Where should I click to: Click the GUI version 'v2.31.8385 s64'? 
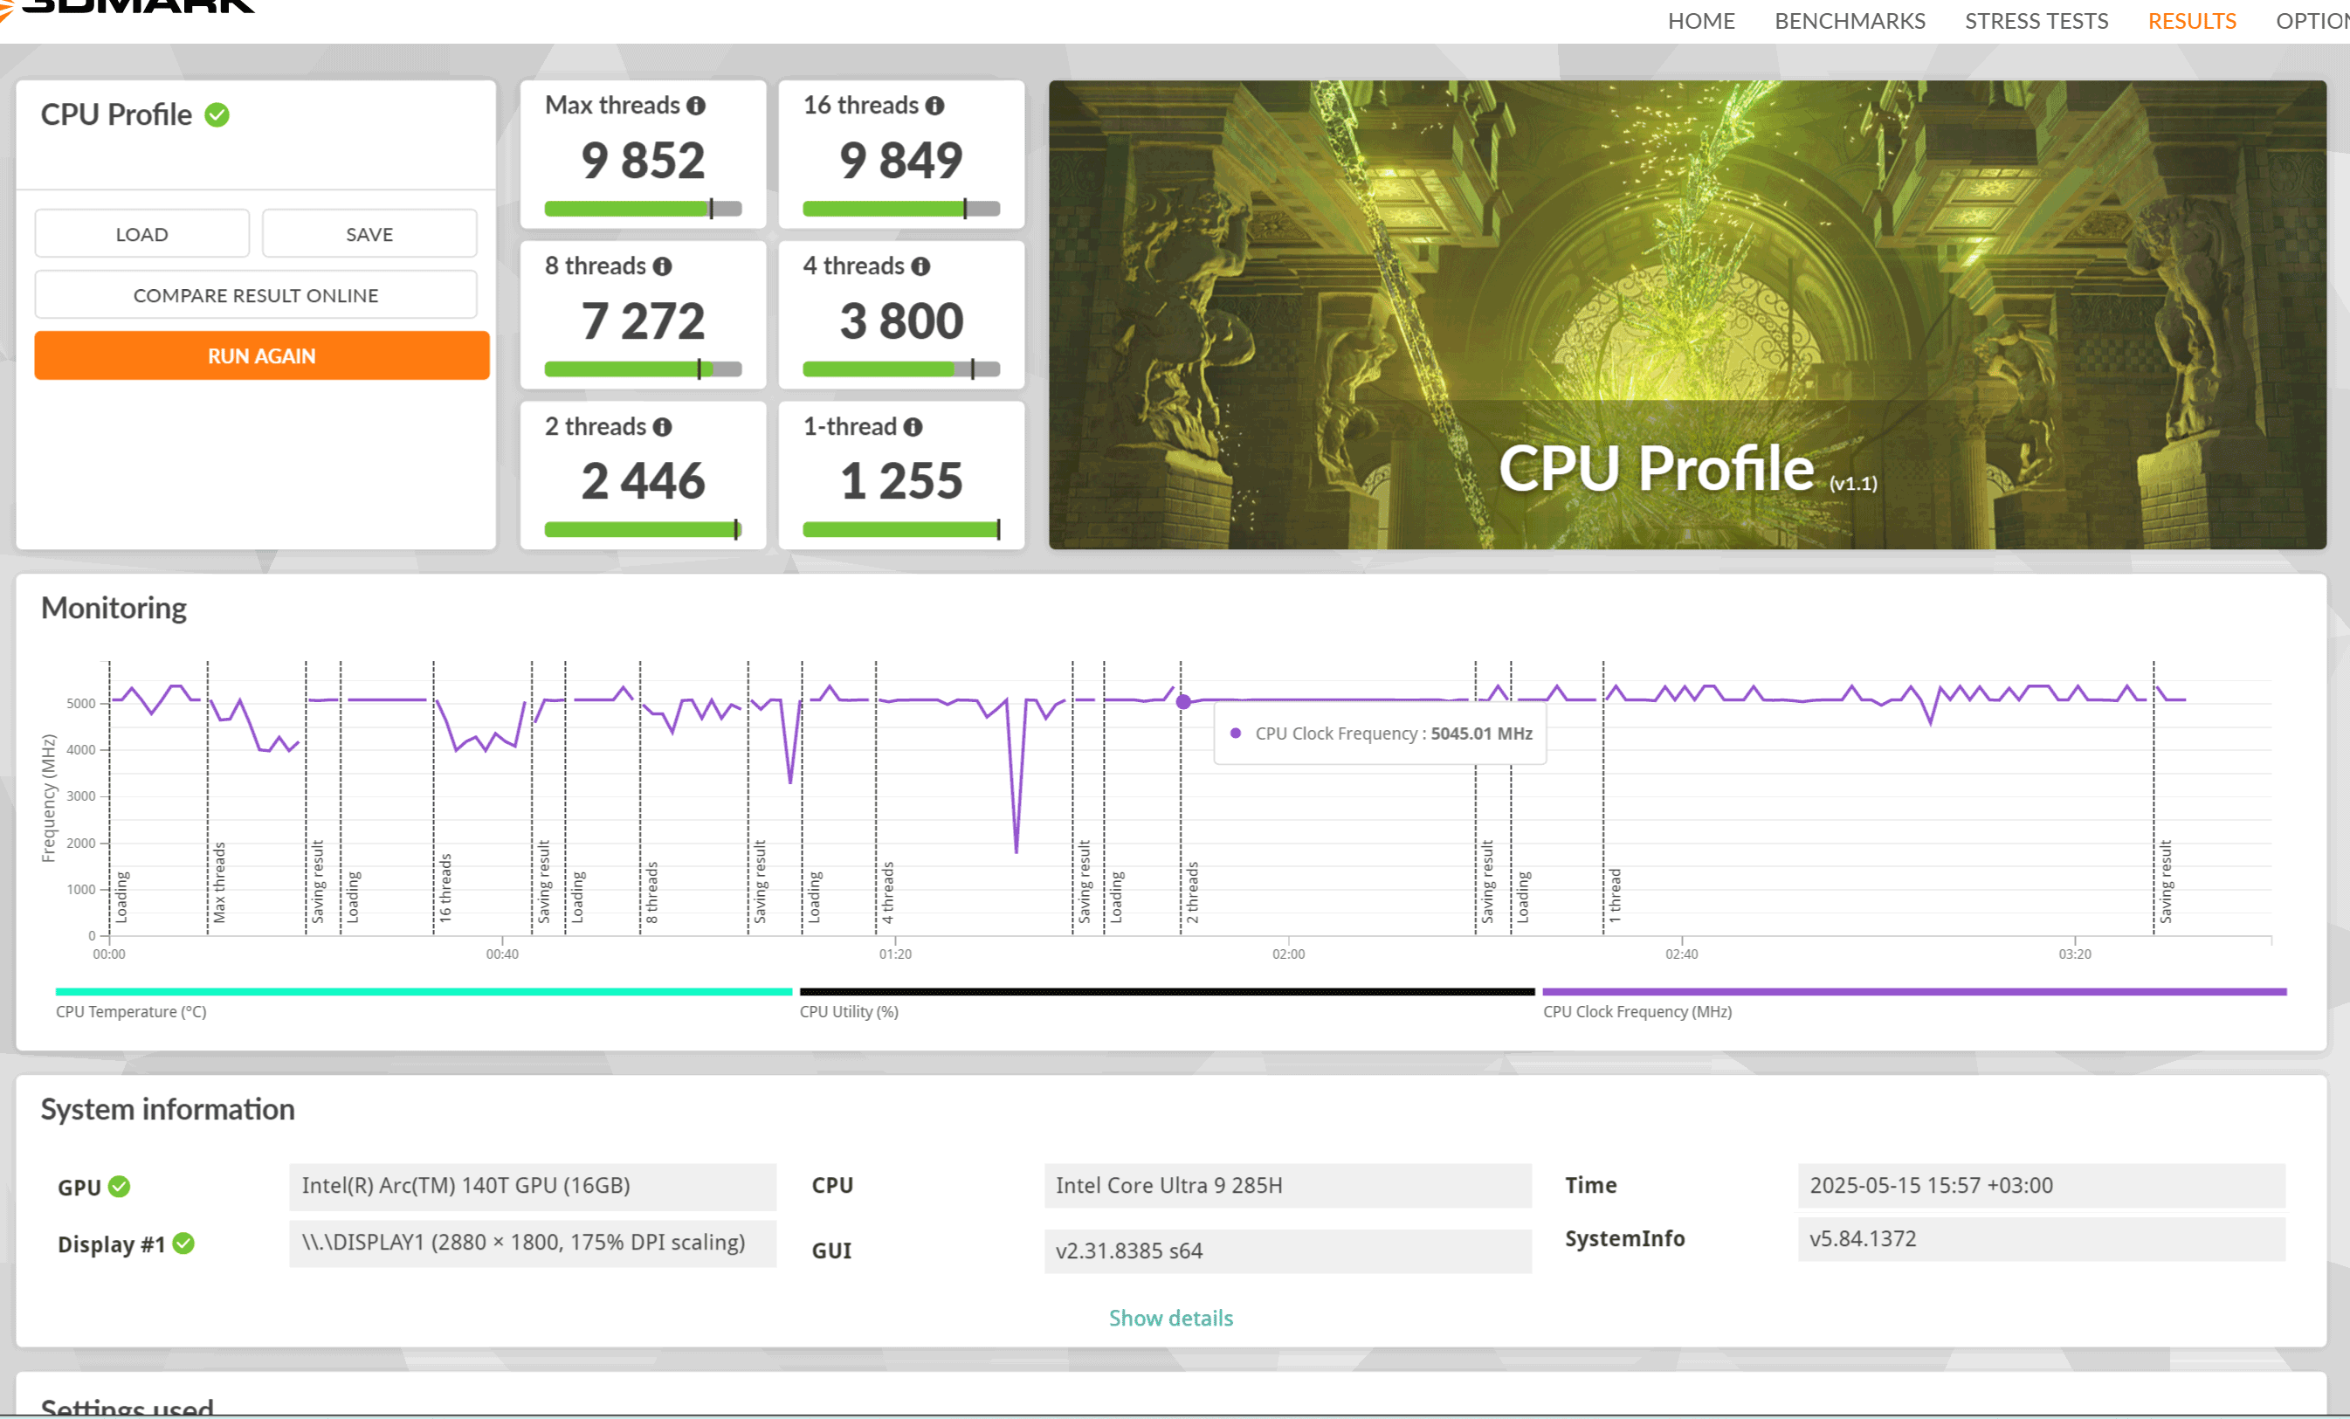pyautogui.click(x=1287, y=1250)
